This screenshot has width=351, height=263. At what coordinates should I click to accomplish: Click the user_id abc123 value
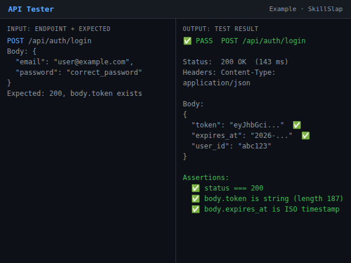click(x=254, y=146)
